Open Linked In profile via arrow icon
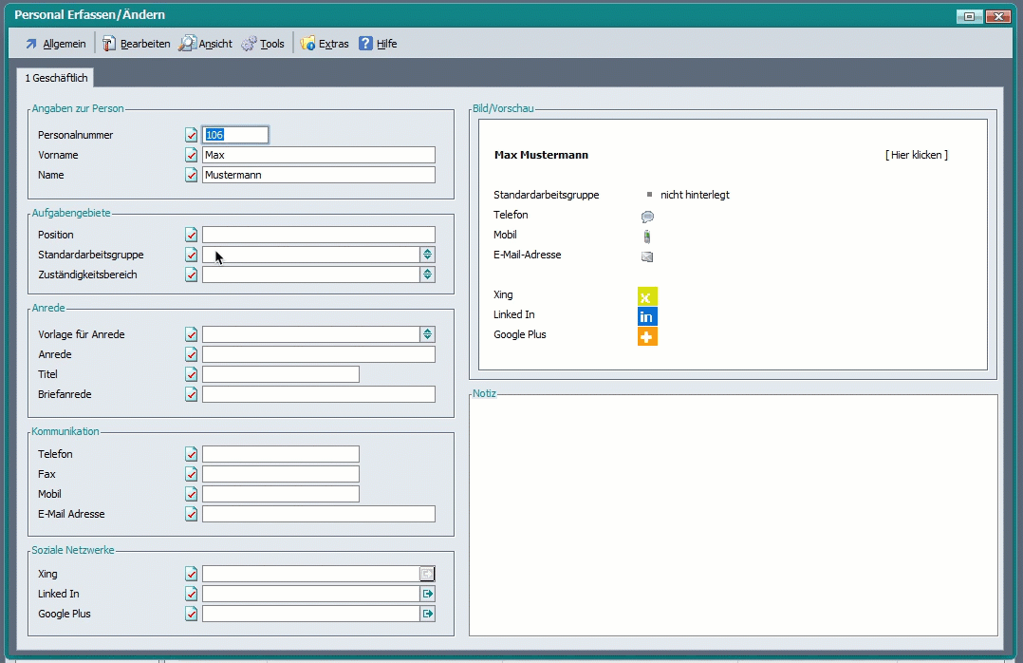 coord(428,594)
